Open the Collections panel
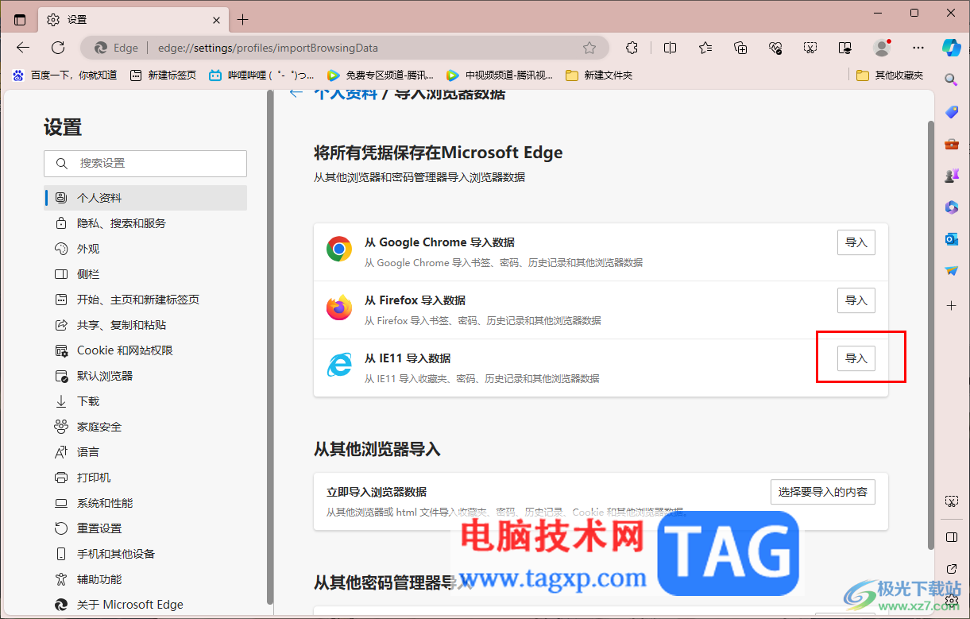Viewport: 970px width, 619px height. pyautogui.click(x=740, y=48)
